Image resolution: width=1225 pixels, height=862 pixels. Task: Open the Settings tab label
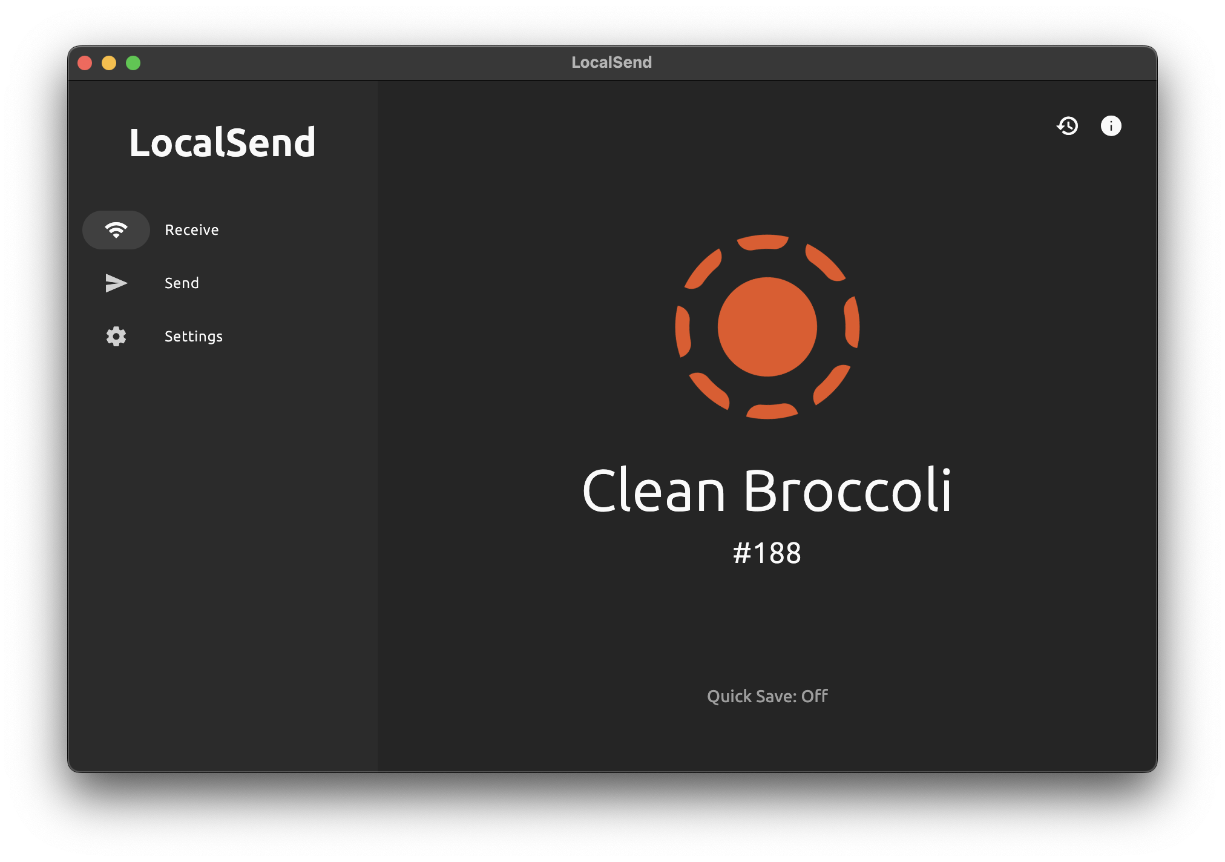pyautogui.click(x=194, y=337)
